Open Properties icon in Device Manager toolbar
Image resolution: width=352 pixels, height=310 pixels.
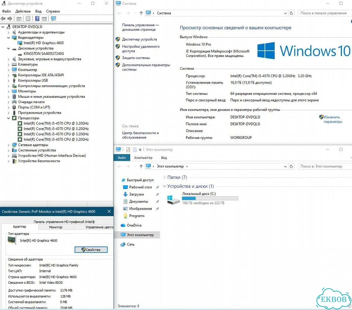(28, 19)
